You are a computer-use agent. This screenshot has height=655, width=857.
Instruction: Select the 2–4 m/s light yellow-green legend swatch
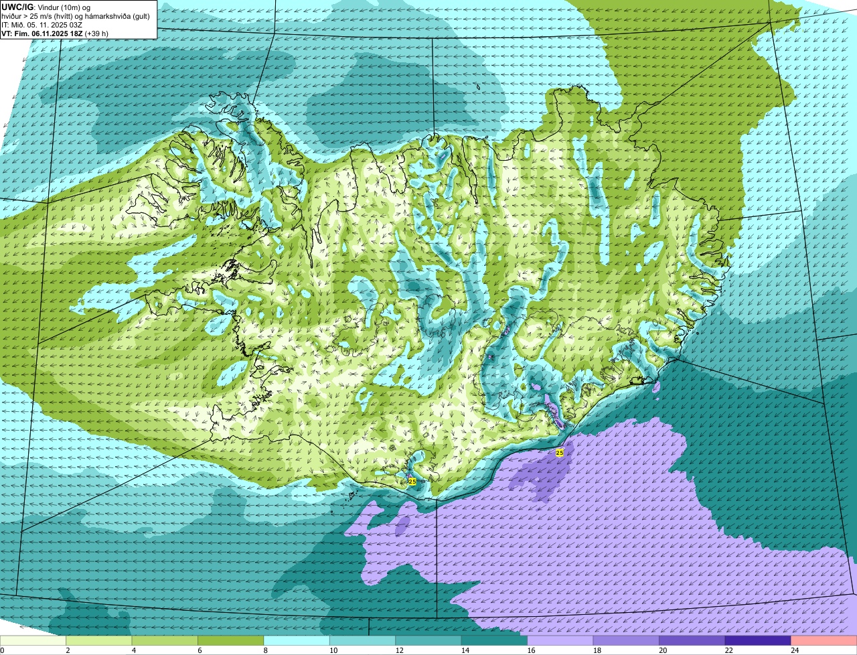(99, 640)
